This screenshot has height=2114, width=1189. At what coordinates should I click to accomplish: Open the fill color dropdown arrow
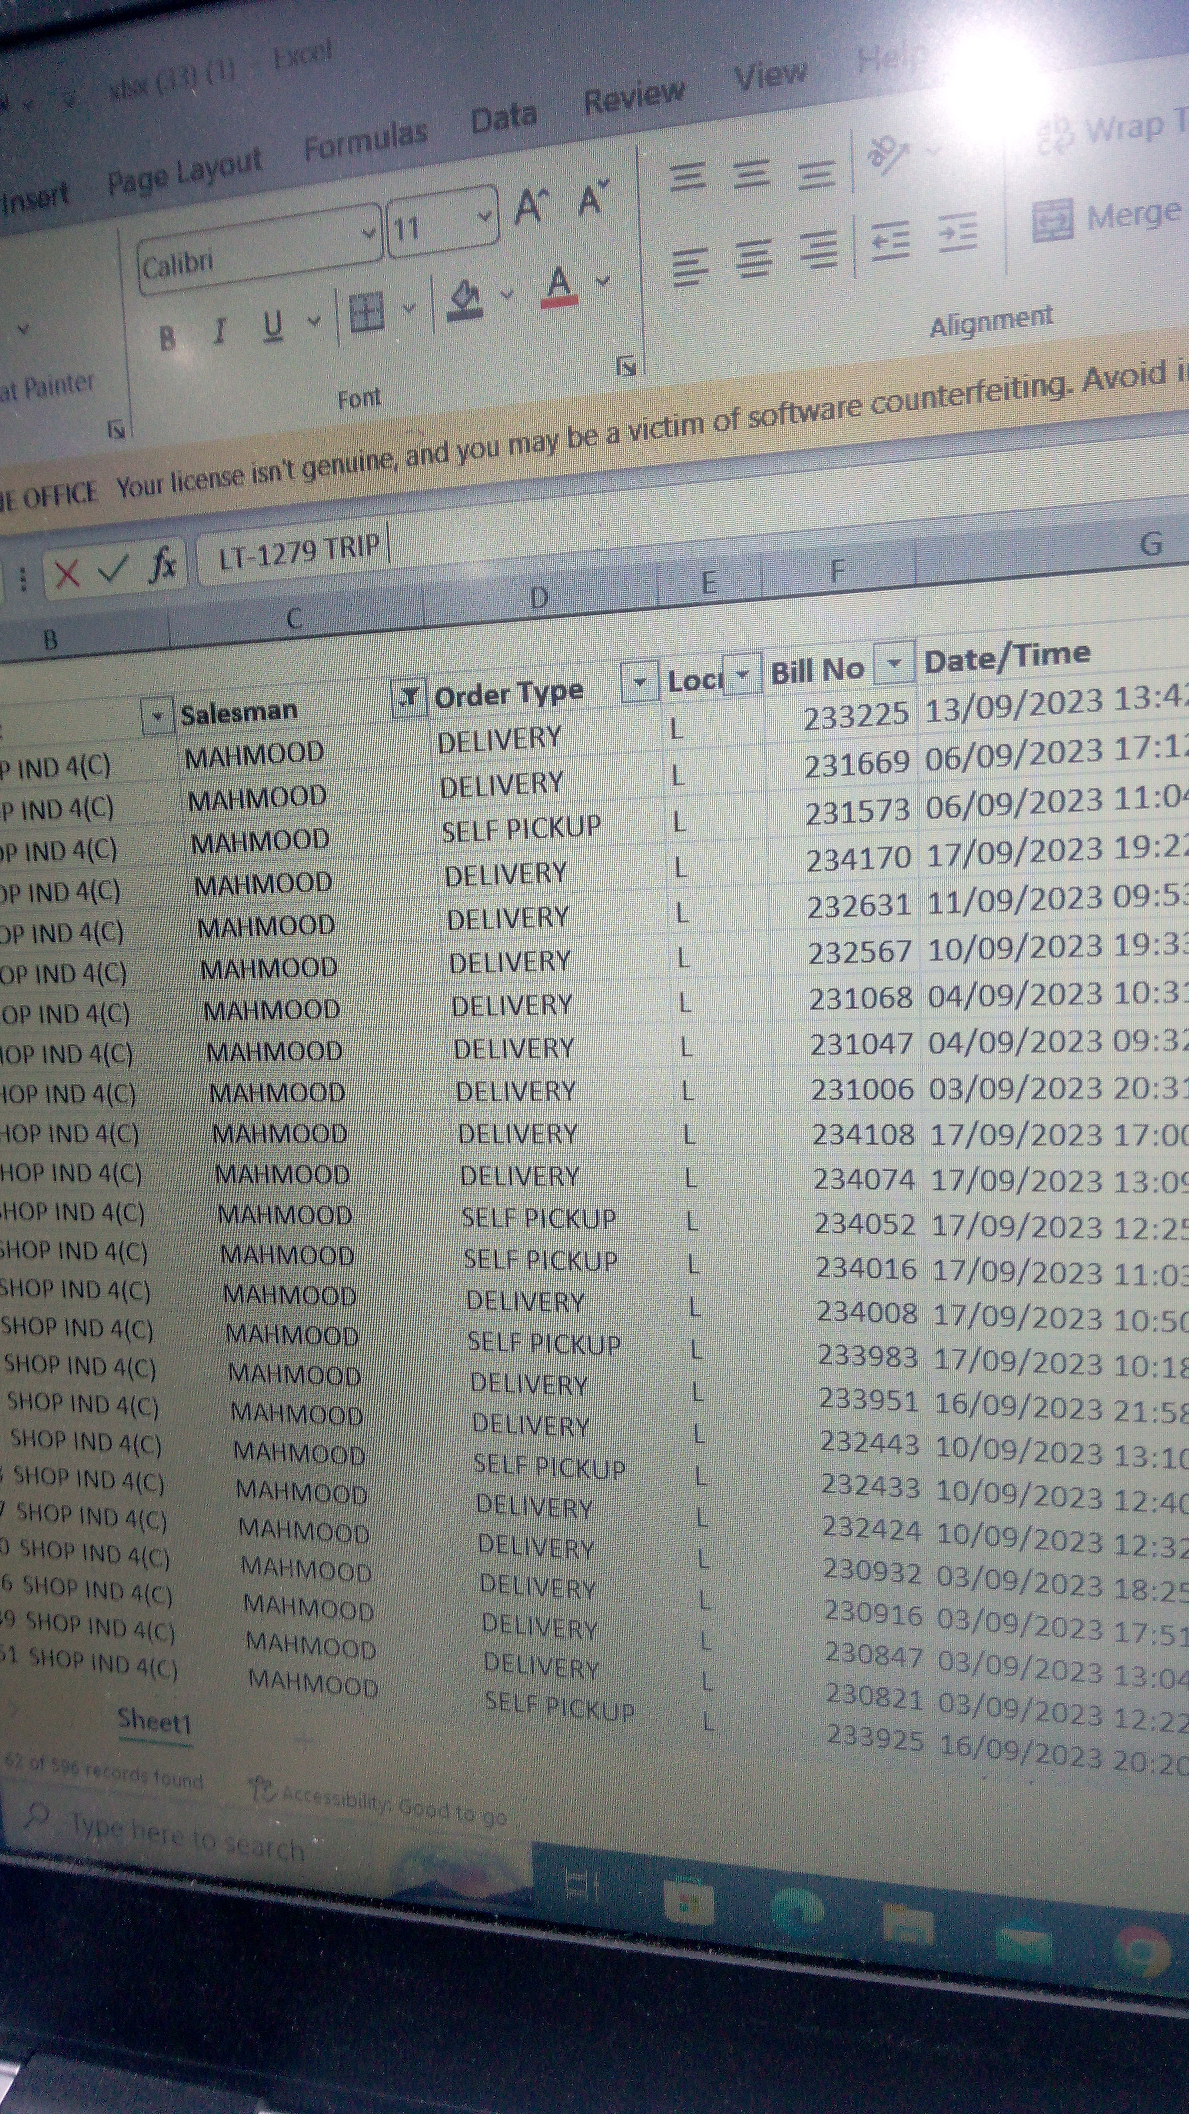tap(507, 295)
